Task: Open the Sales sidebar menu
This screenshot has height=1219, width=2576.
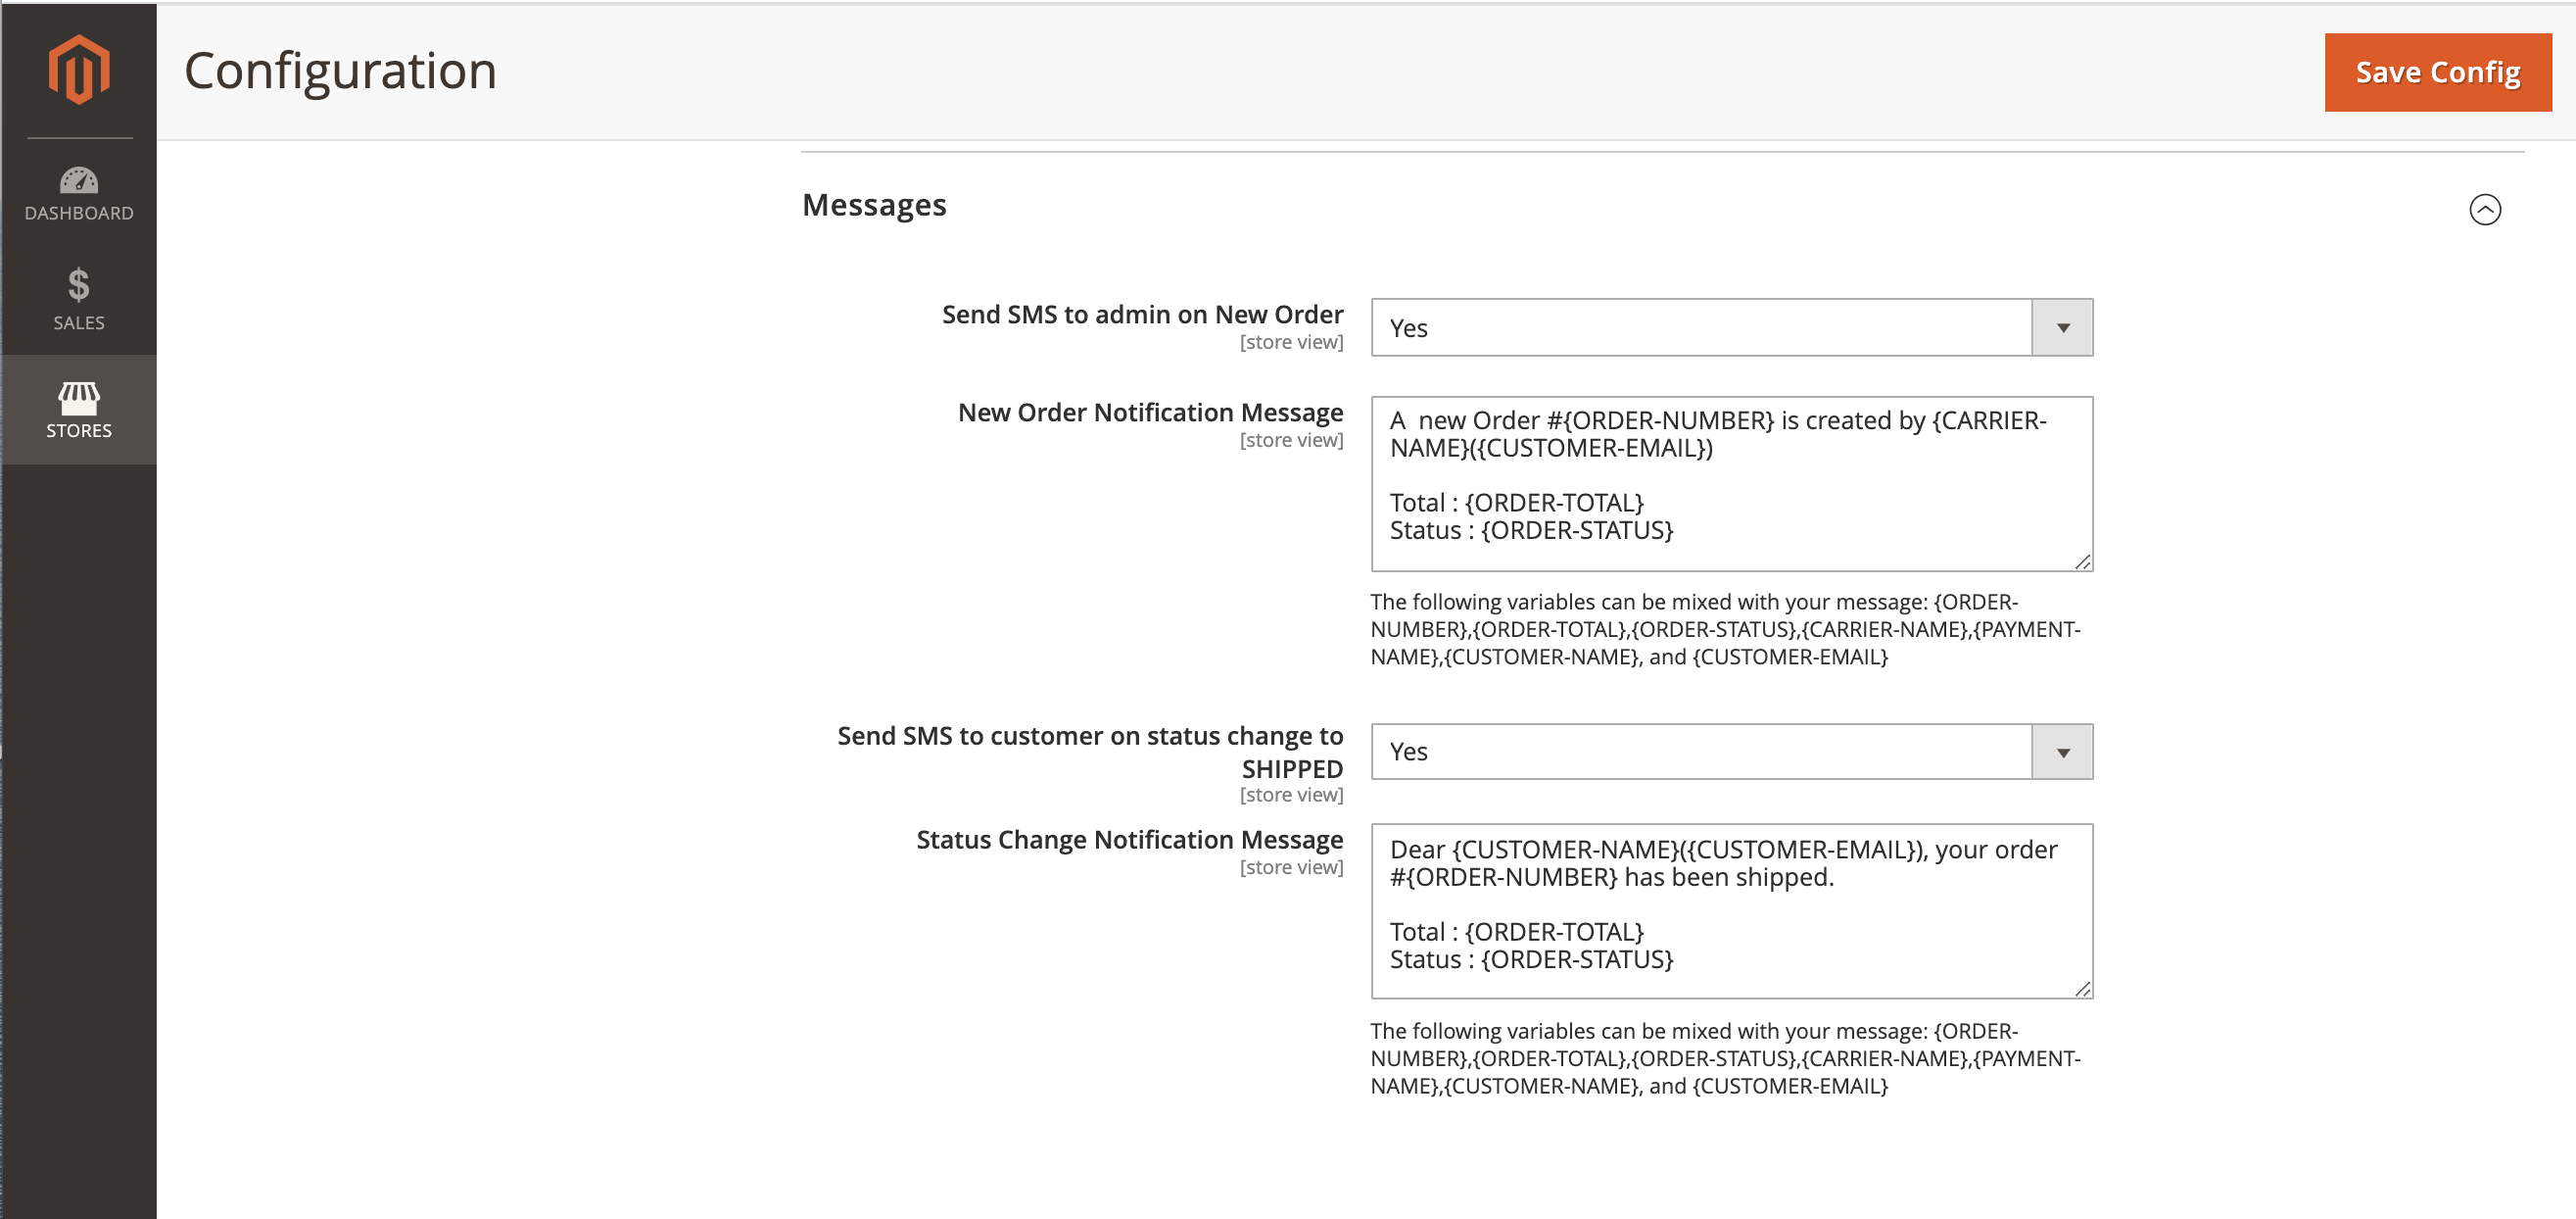Action: (x=79, y=299)
